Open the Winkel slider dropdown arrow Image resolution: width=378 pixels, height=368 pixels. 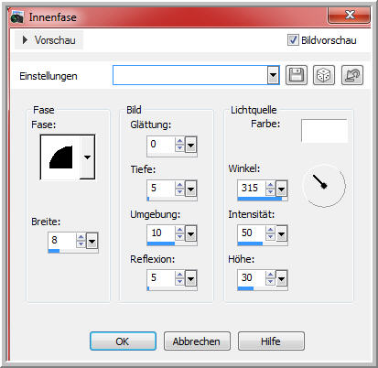[281, 189]
